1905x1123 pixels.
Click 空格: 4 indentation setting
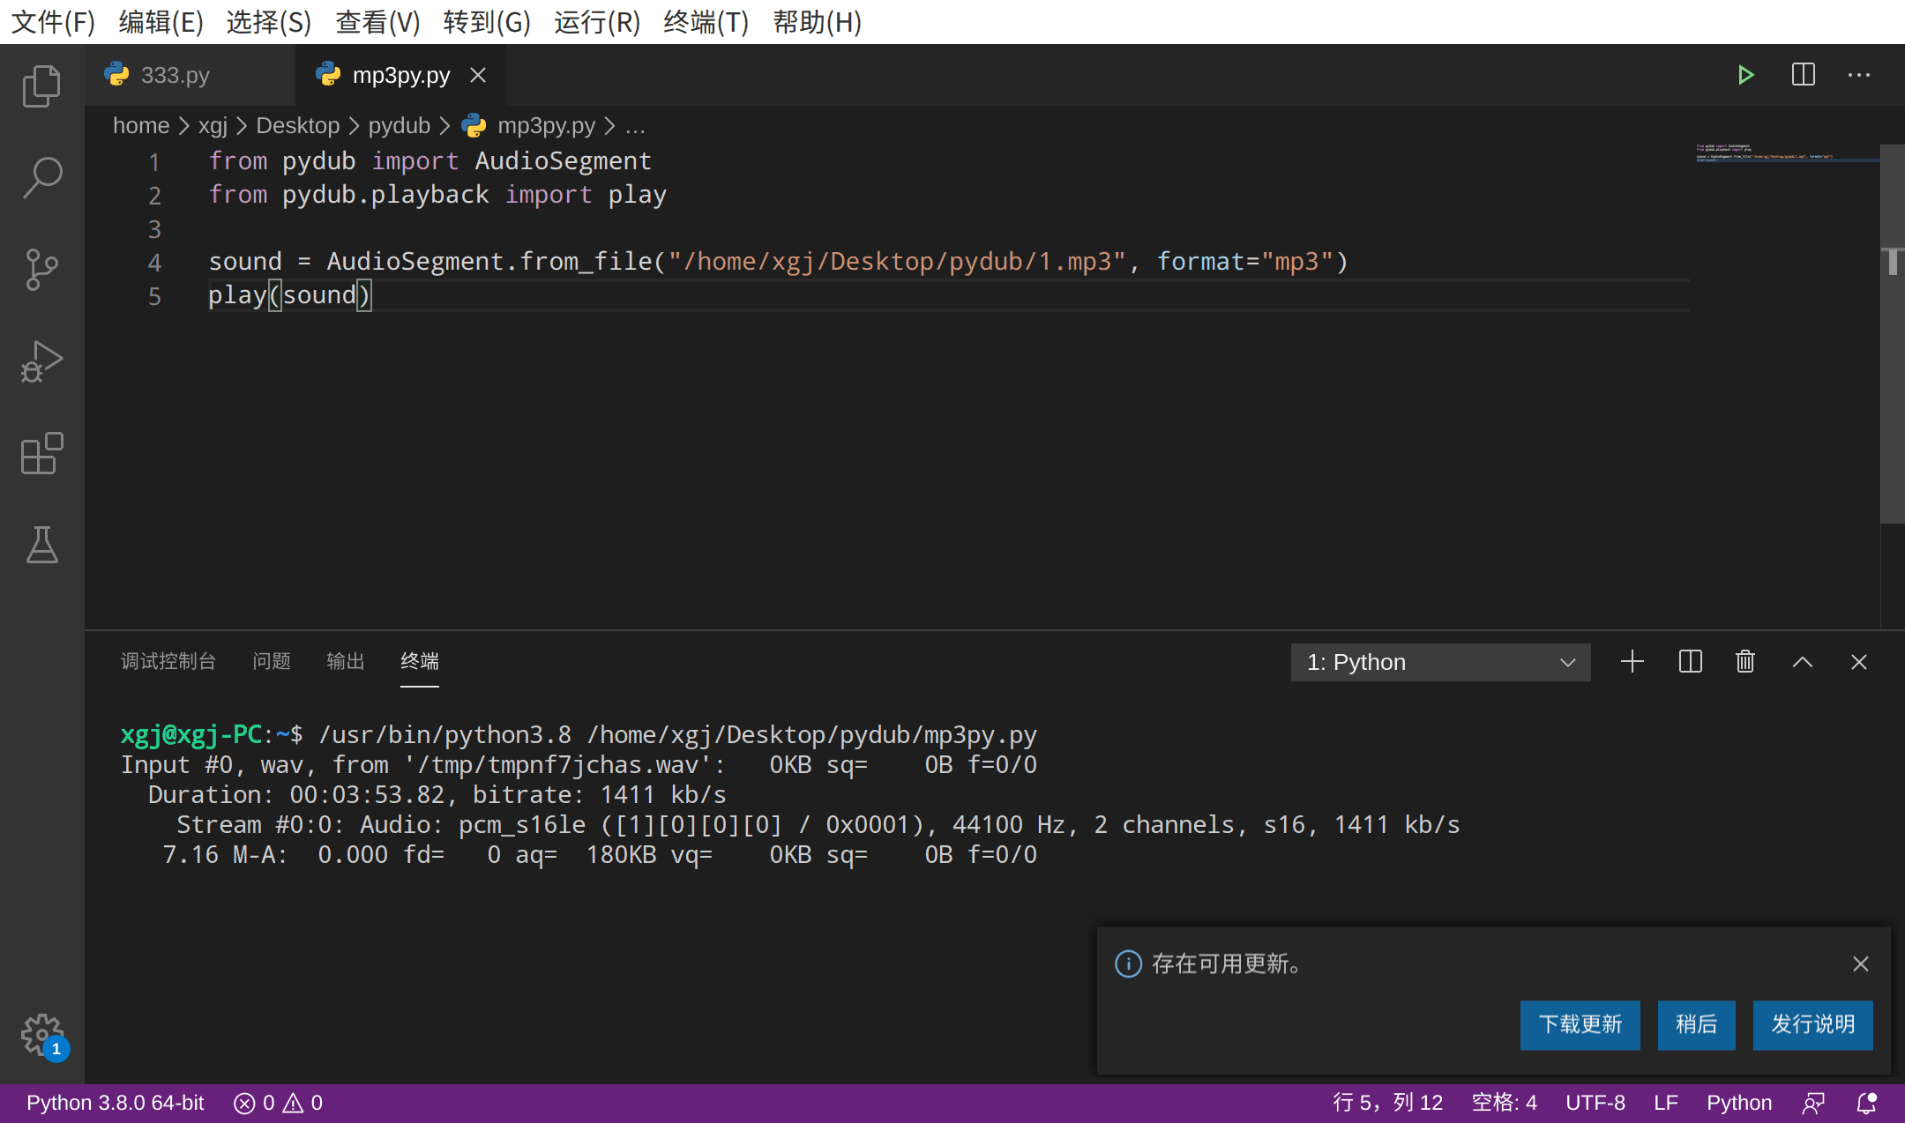pyautogui.click(x=1505, y=1103)
